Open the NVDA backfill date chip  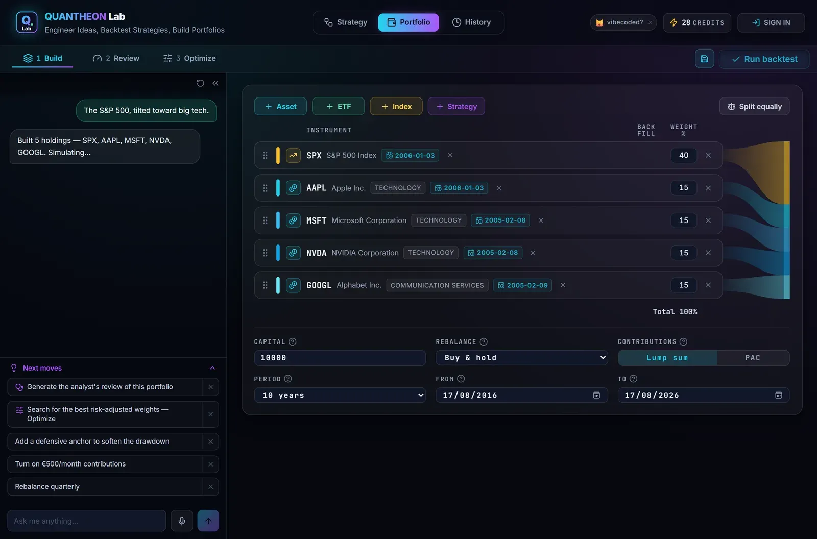point(493,253)
